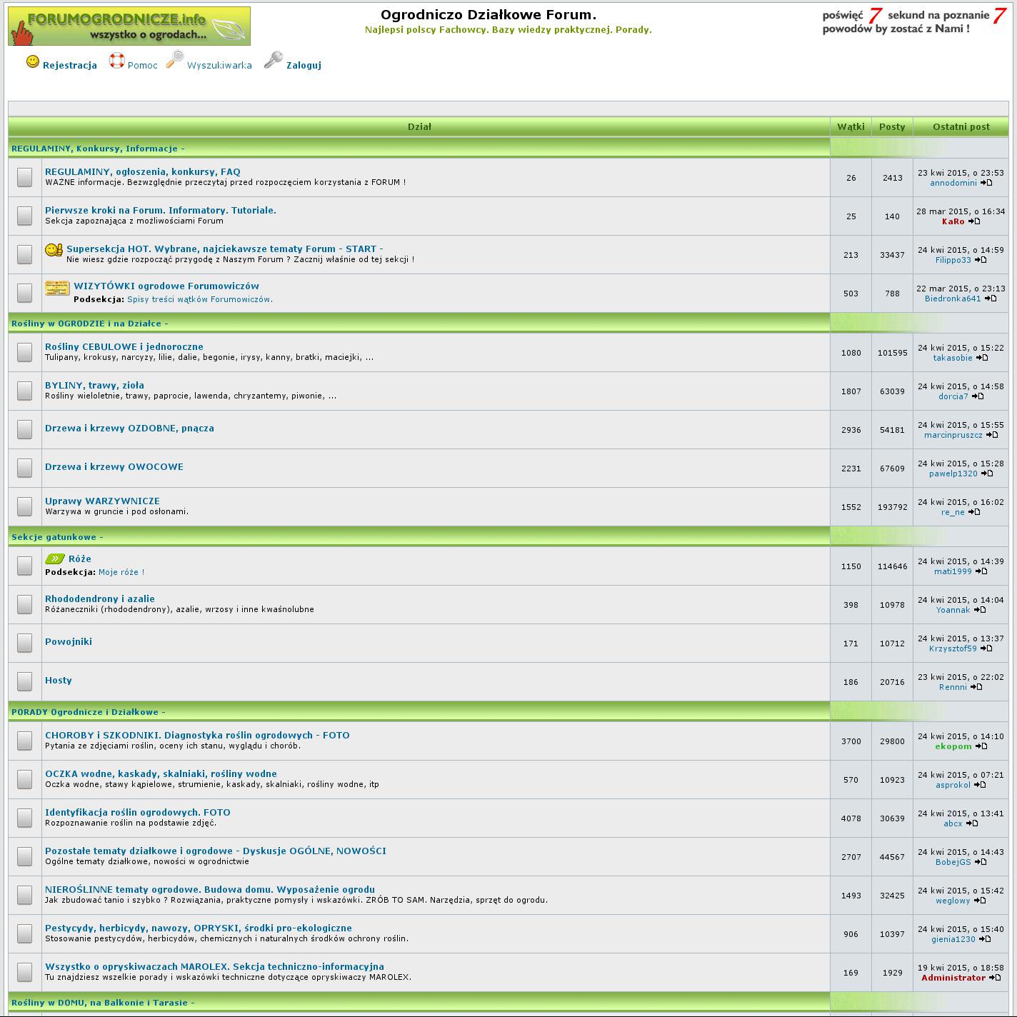Viewport: 1017px width, 1017px height.
Task: Open Sekcje gatunkowe category header
Action: coord(56,537)
